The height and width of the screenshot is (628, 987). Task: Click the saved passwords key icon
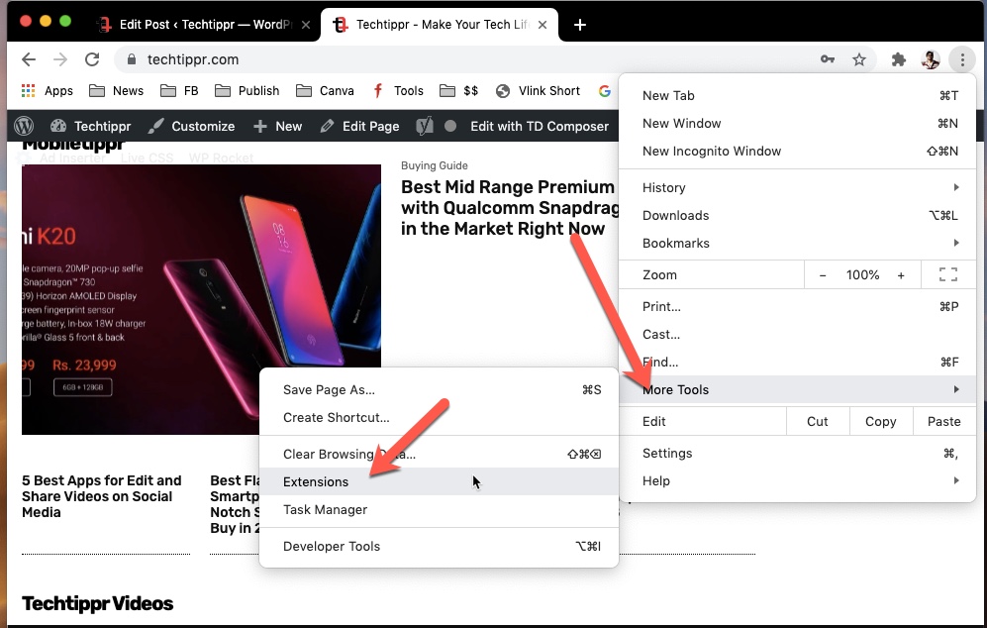pos(827,59)
